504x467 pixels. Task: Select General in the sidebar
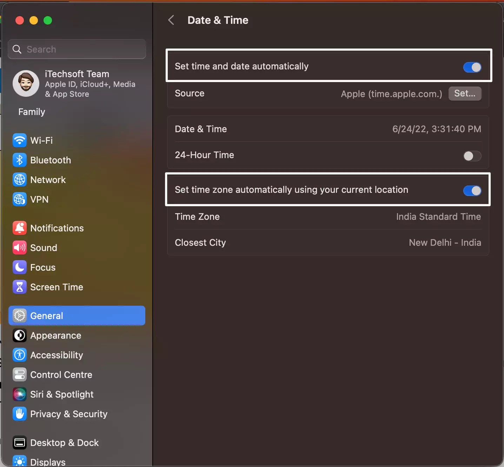[x=46, y=316]
